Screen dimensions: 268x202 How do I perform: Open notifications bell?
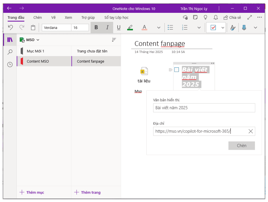(x=216, y=17)
